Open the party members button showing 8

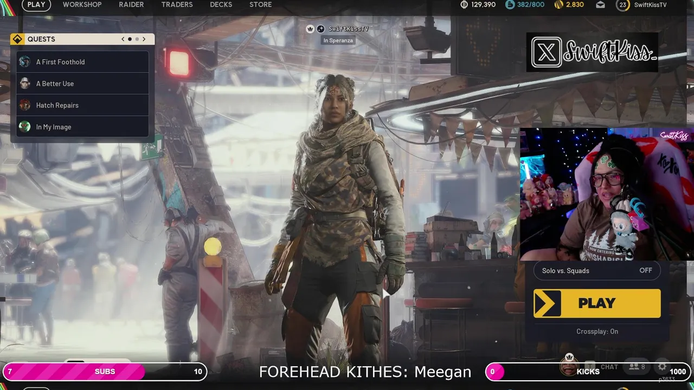coord(637,367)
